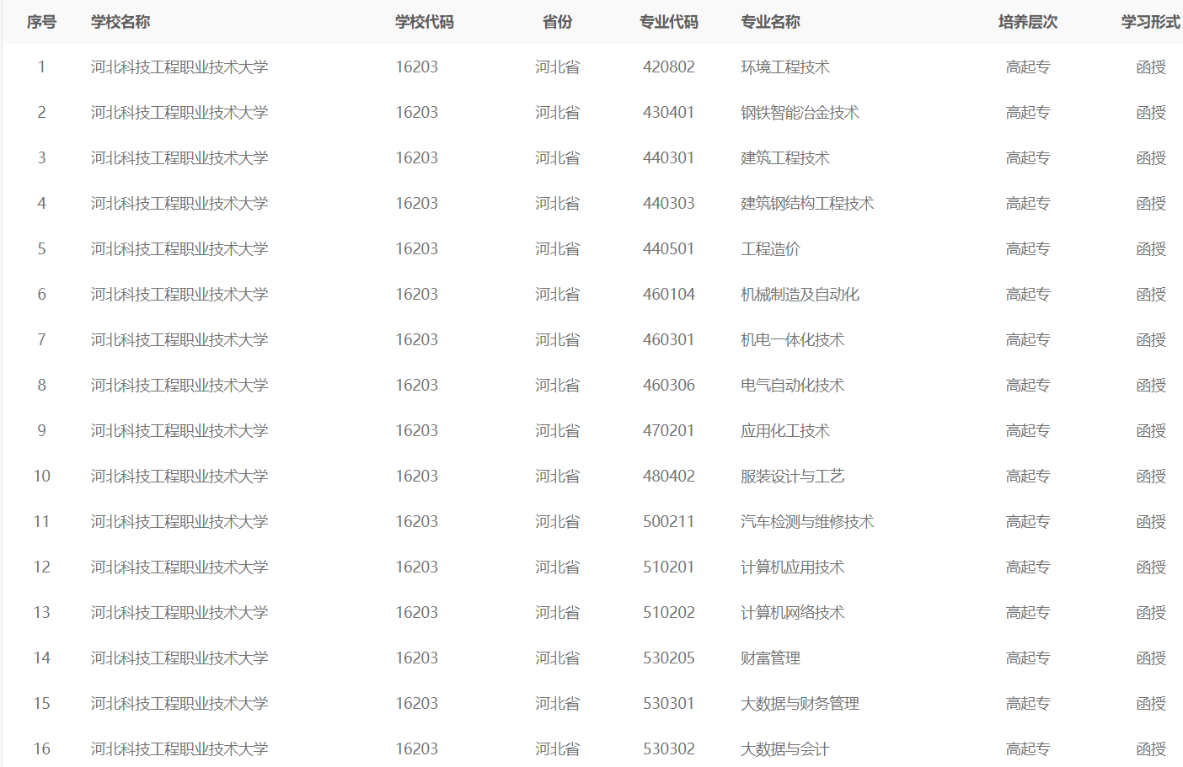Select the 机电一体化技术 major cell
Viewport: 1183px width, 767px height.
(792, 340)
